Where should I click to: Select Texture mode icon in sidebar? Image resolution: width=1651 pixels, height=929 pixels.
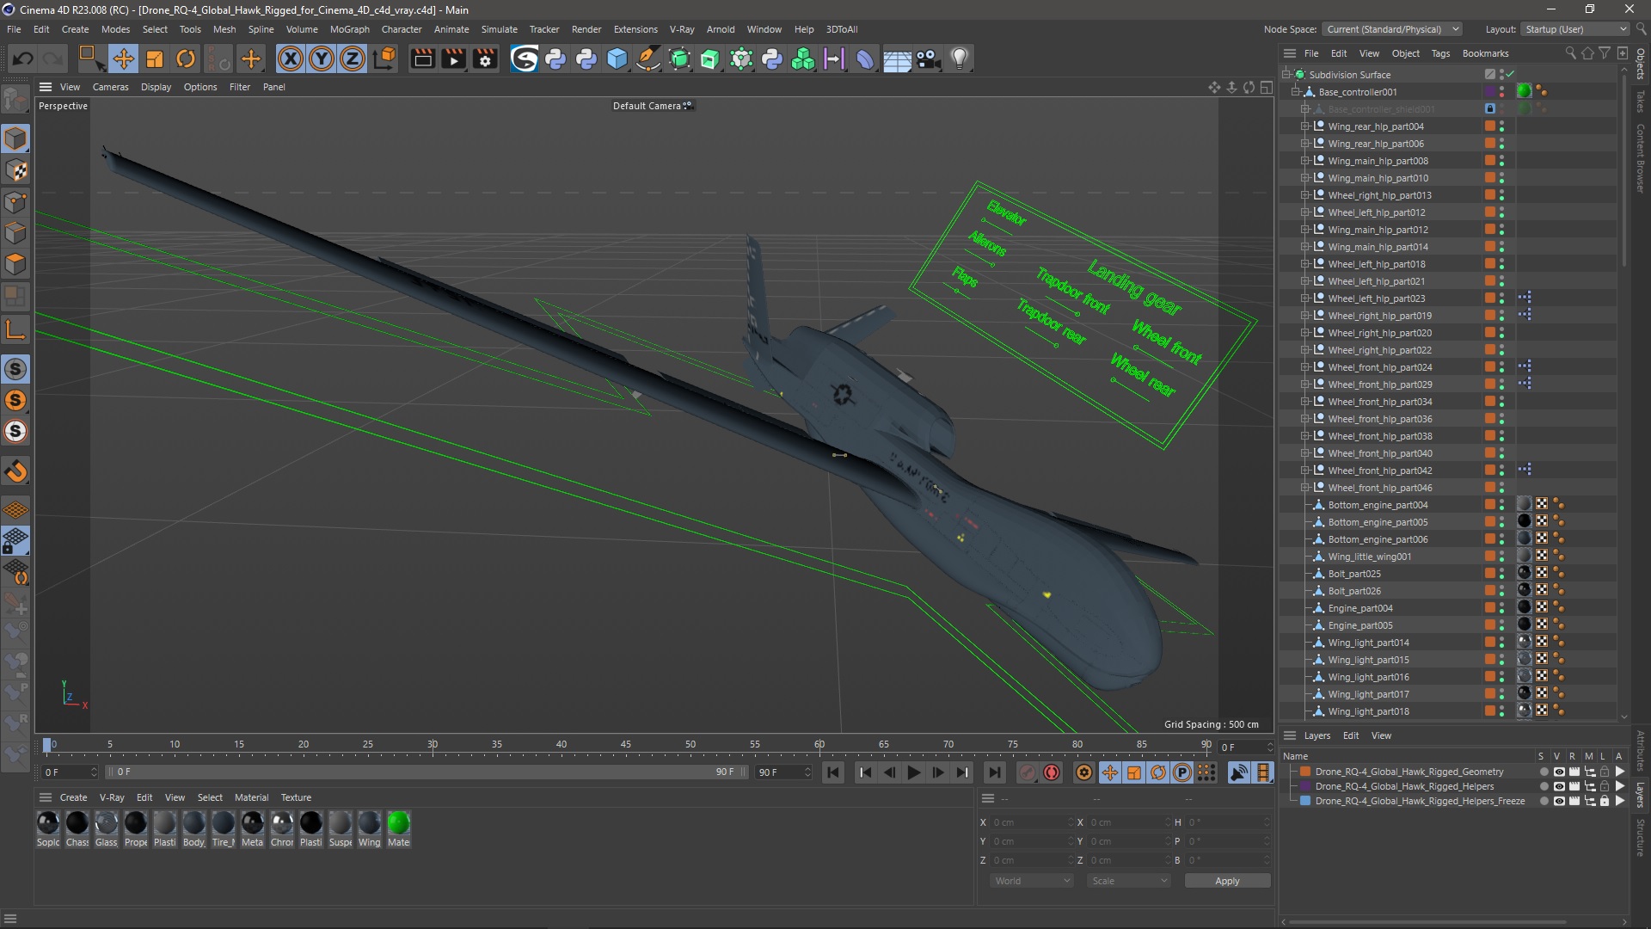15,170
